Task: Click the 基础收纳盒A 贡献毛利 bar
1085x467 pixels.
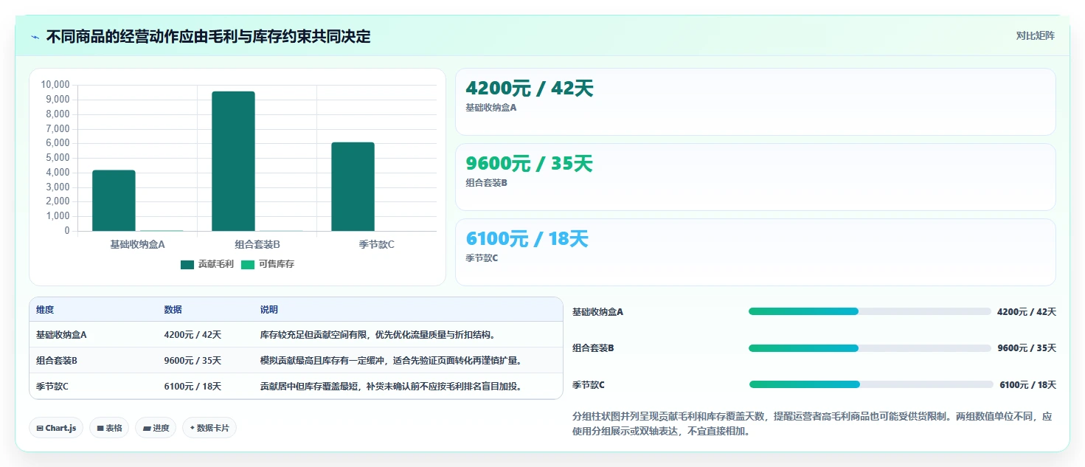Action: pyautogui.click(x=114, y=201)
